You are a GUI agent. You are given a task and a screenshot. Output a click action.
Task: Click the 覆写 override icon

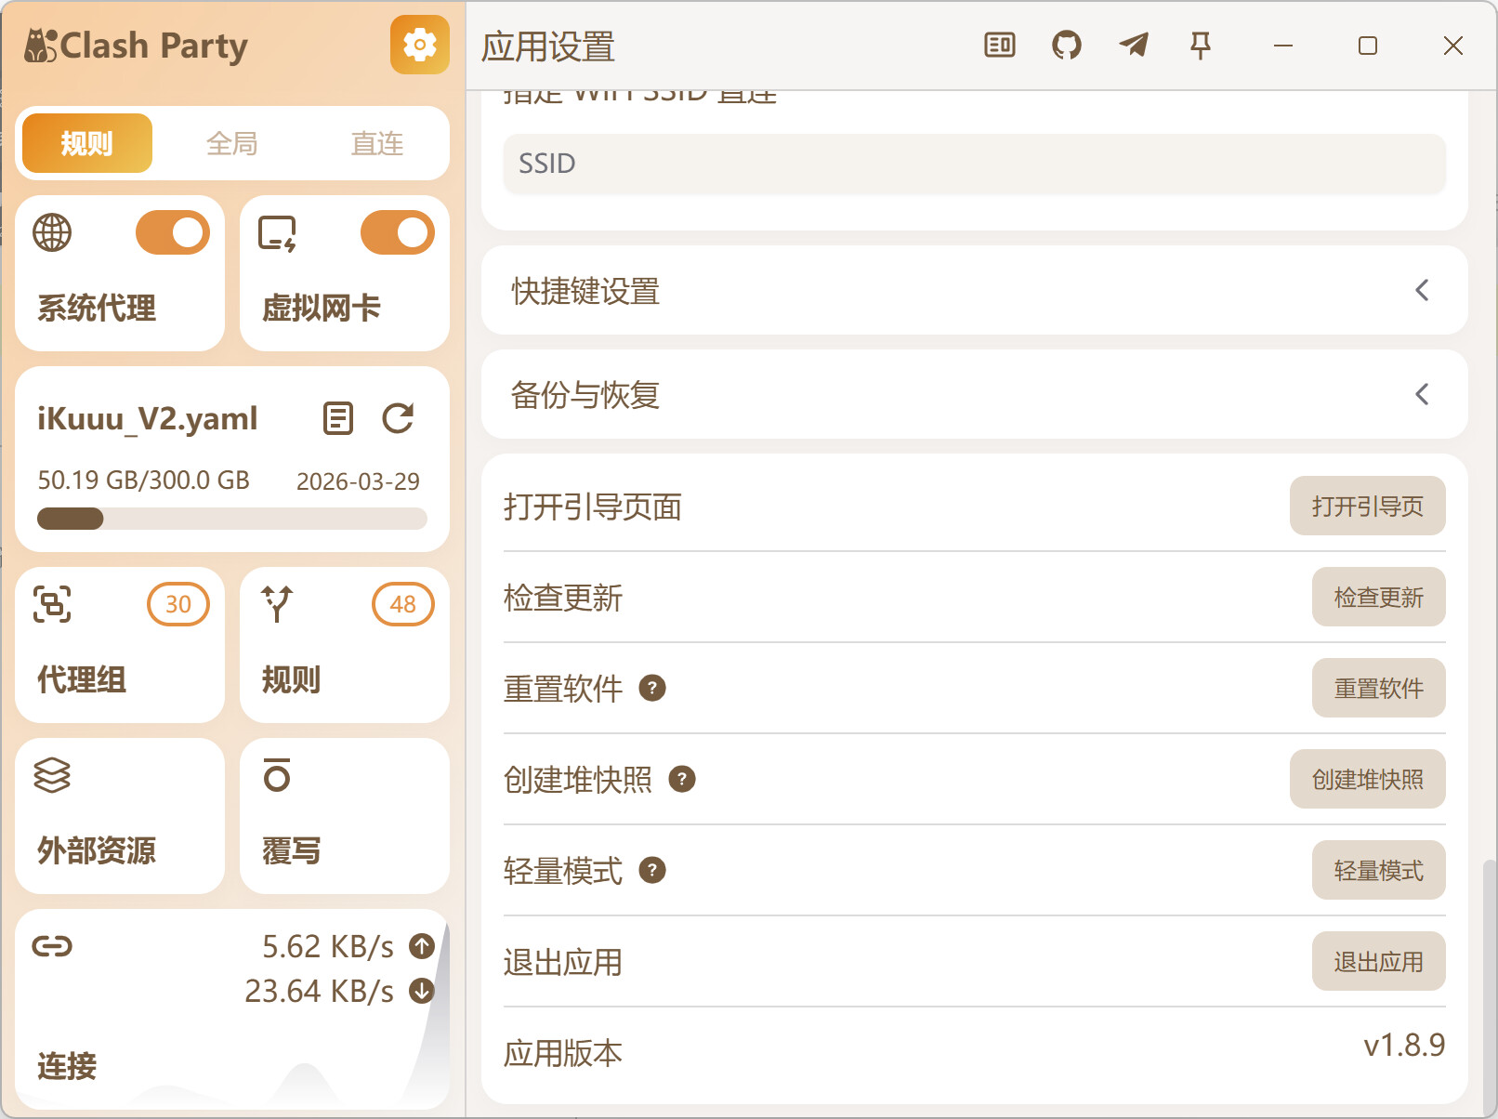tap(277, 775)
